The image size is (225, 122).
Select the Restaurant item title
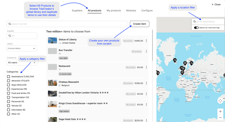(64, 66)
